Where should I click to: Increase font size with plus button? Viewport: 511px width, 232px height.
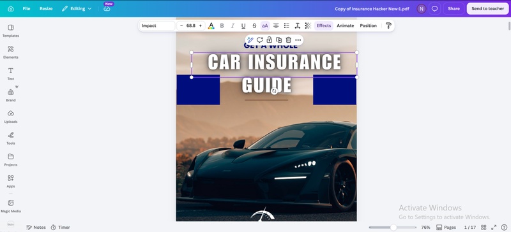click(x=201, y=25)
